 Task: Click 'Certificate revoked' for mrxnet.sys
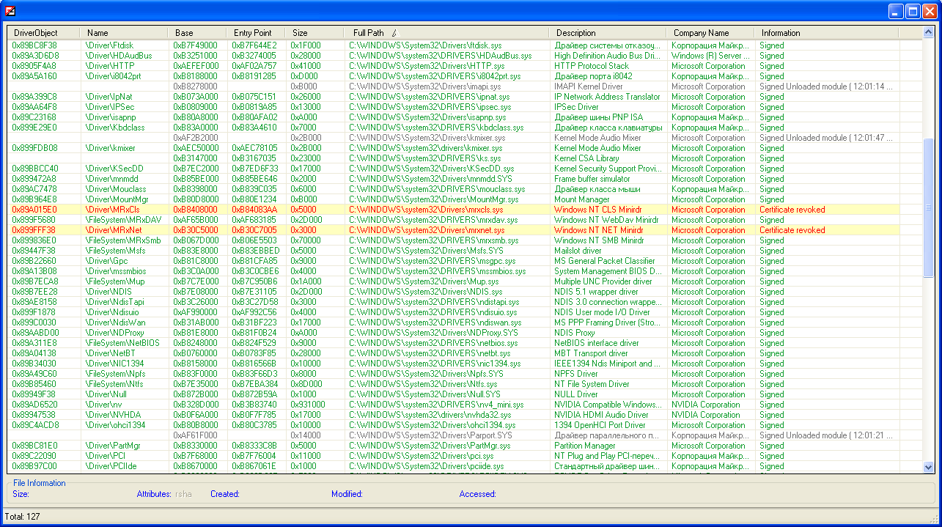(x=792, y=230)
